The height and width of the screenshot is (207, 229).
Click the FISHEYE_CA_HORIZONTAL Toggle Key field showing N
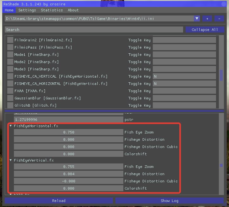click(184, 84)
